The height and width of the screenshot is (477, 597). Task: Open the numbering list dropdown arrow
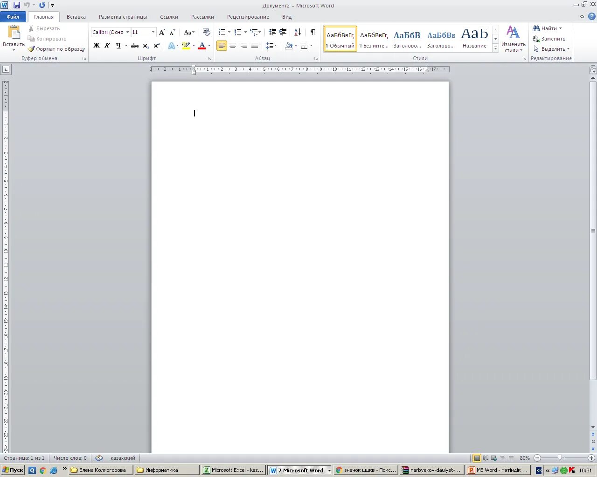tap(245, 32)
